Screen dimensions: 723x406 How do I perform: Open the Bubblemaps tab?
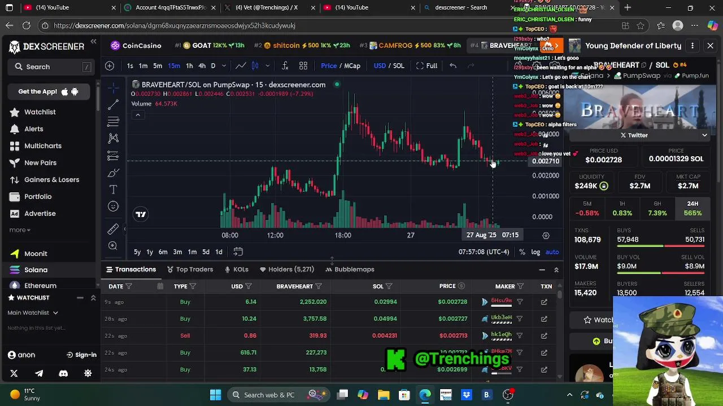pyautogui.click(x=350, y=270)
